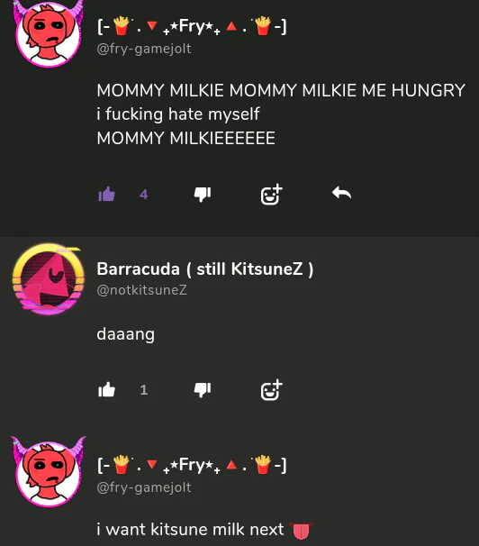Open @fry-gamejolt handle on top comment
The height and width of the screenshot is (546, 479).
coord(144,49)
